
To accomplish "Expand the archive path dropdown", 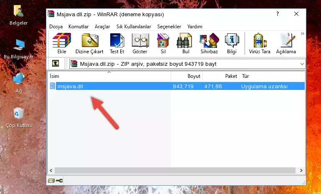I will point(302,64).
